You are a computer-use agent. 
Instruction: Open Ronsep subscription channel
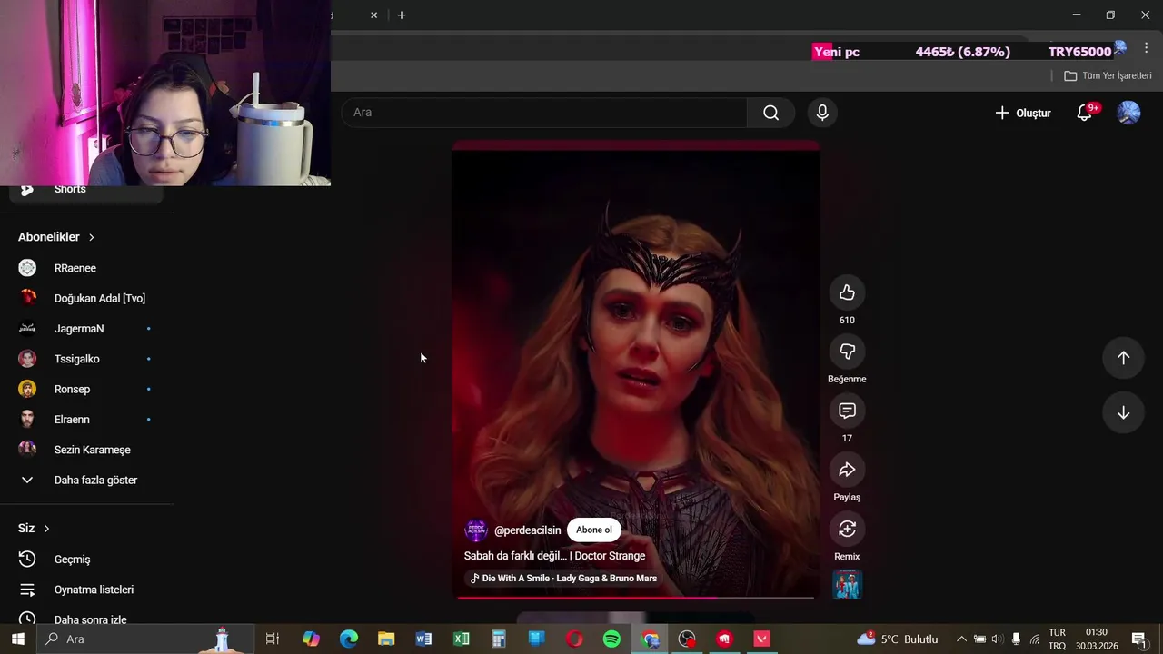point(86,389)
